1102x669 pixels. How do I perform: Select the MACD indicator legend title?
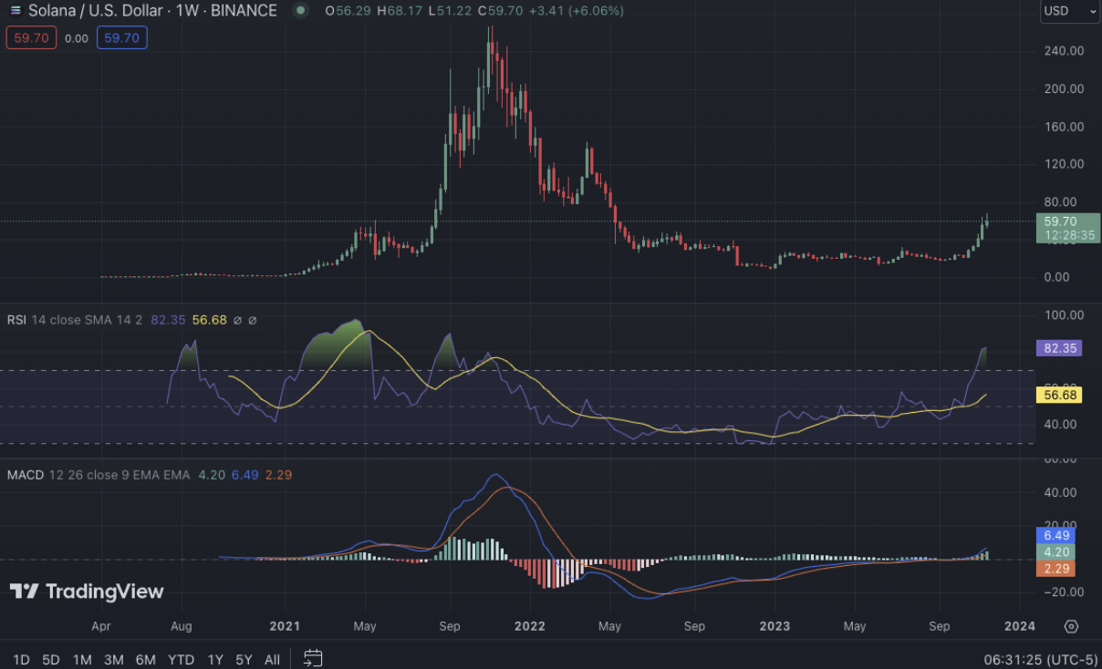pyautogui.click(x=24, y=475)
